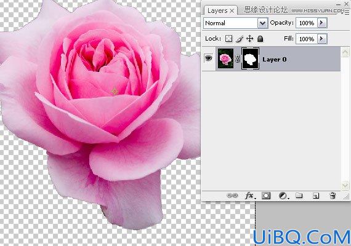The image size is (351, 246).
Task: Open Opacity slider arrow
Action: click(x=322, y=23)
